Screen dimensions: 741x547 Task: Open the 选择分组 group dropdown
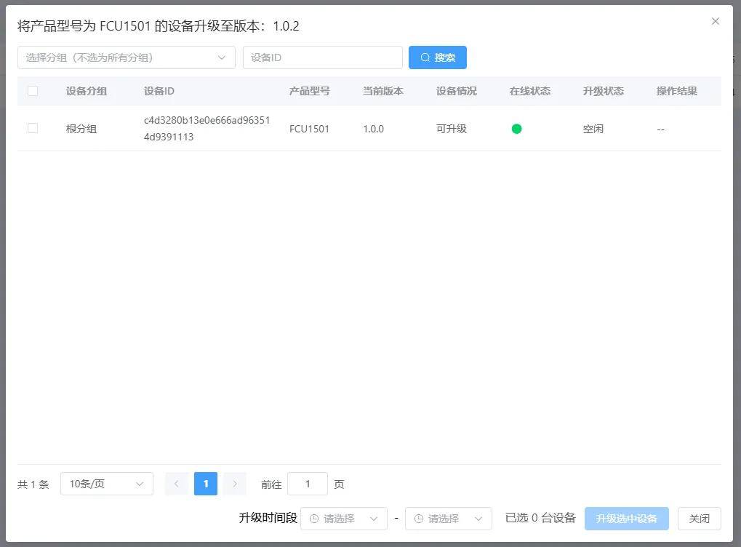[x=127, y=57]
